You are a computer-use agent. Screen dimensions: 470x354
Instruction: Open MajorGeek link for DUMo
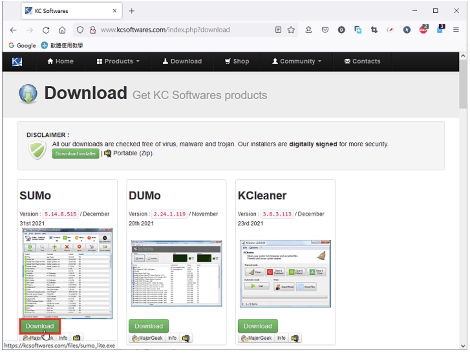tap(147, 338)
